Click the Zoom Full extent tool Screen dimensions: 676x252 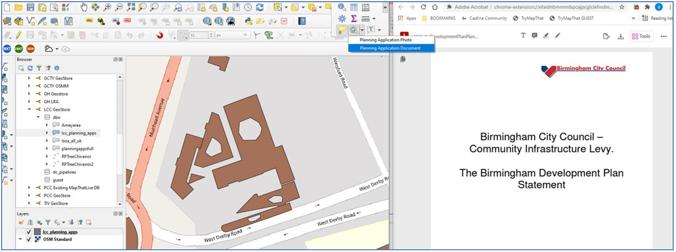[x=130, y=7]
